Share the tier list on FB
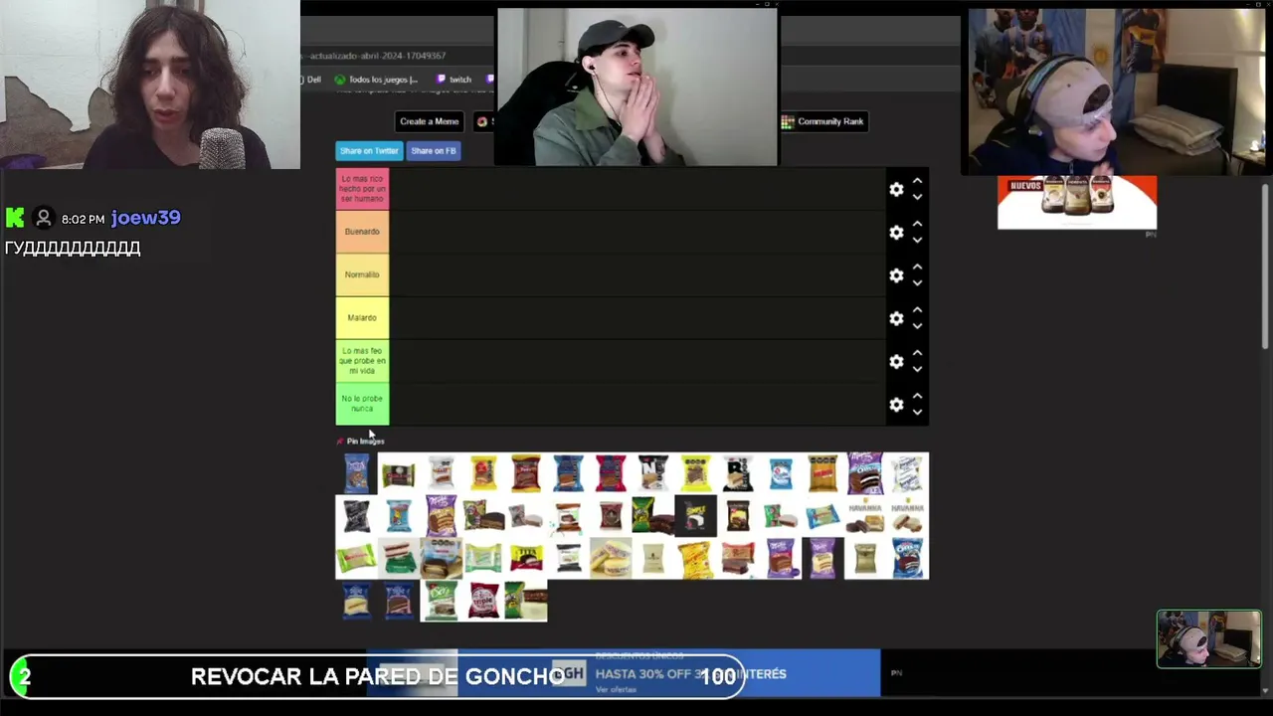This screenshot has height=716, width=1273. [x=434, y=151]
